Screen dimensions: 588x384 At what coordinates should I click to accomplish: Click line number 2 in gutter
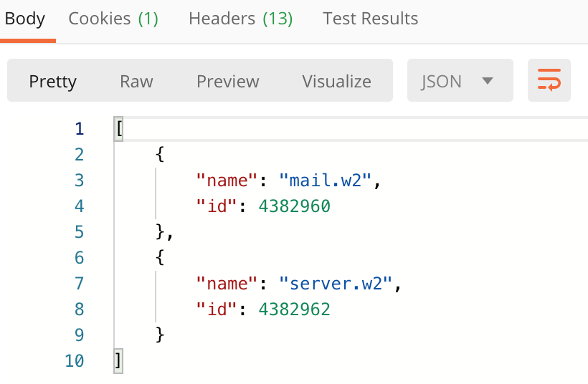tap(79, 155)
